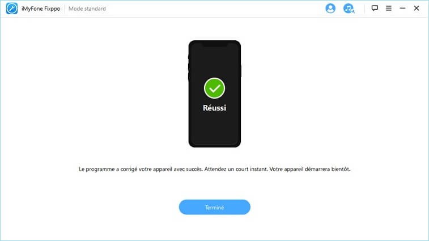Click the bottom edge of the phone illustration

point(214,146)
